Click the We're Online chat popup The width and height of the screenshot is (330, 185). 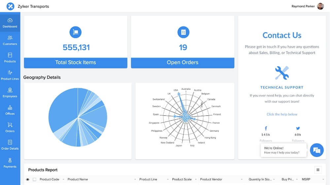[283, 150]
